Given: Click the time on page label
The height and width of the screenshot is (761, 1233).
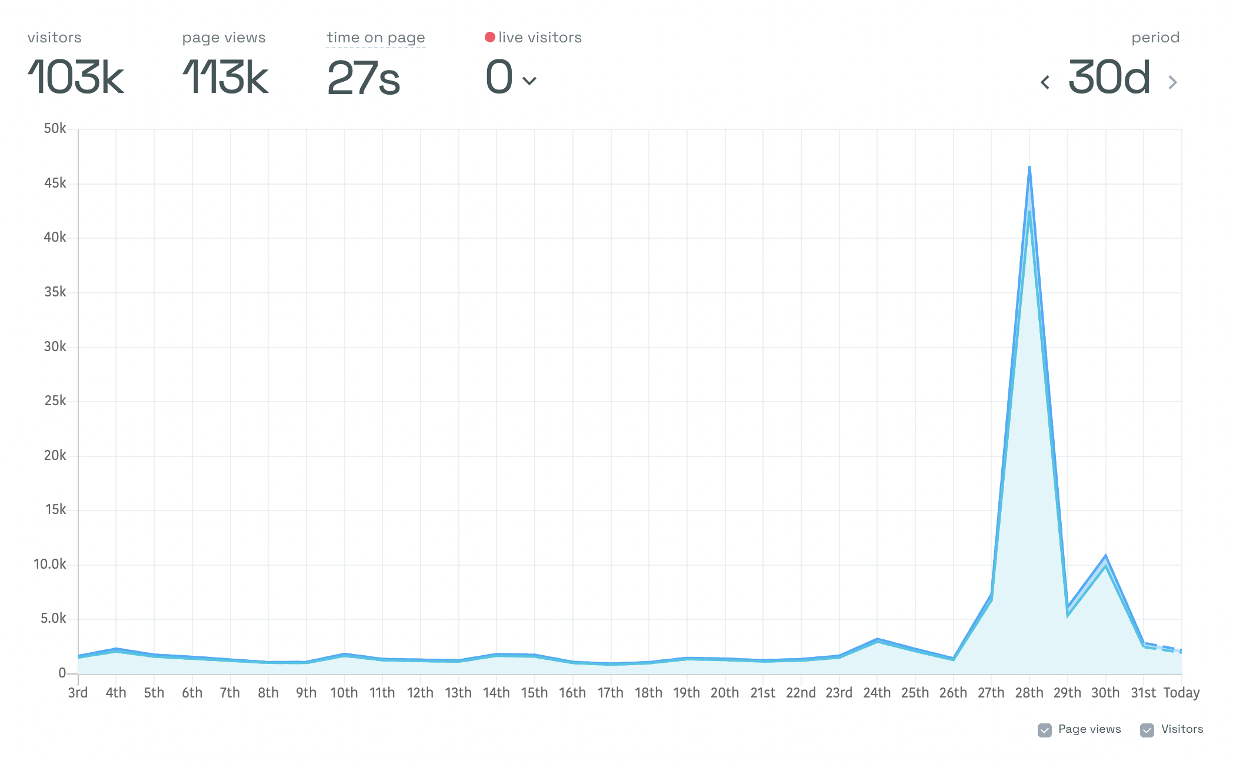Looking at the screenshot, I should click(376, 38).
